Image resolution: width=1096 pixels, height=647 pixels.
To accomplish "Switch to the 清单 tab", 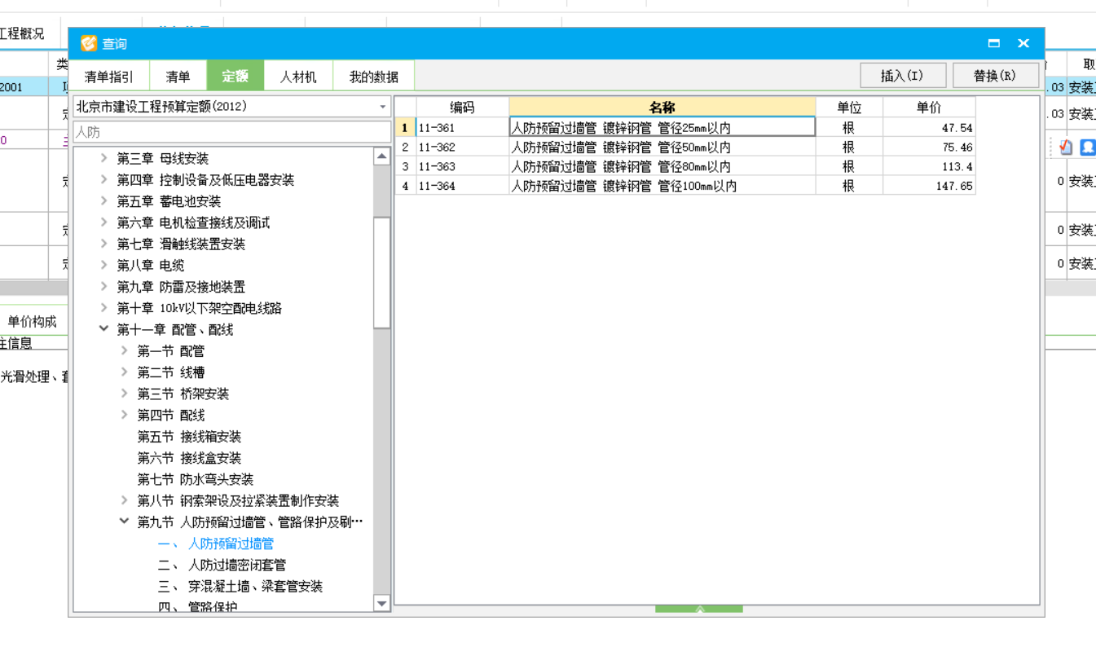I will tap(178, 77).
